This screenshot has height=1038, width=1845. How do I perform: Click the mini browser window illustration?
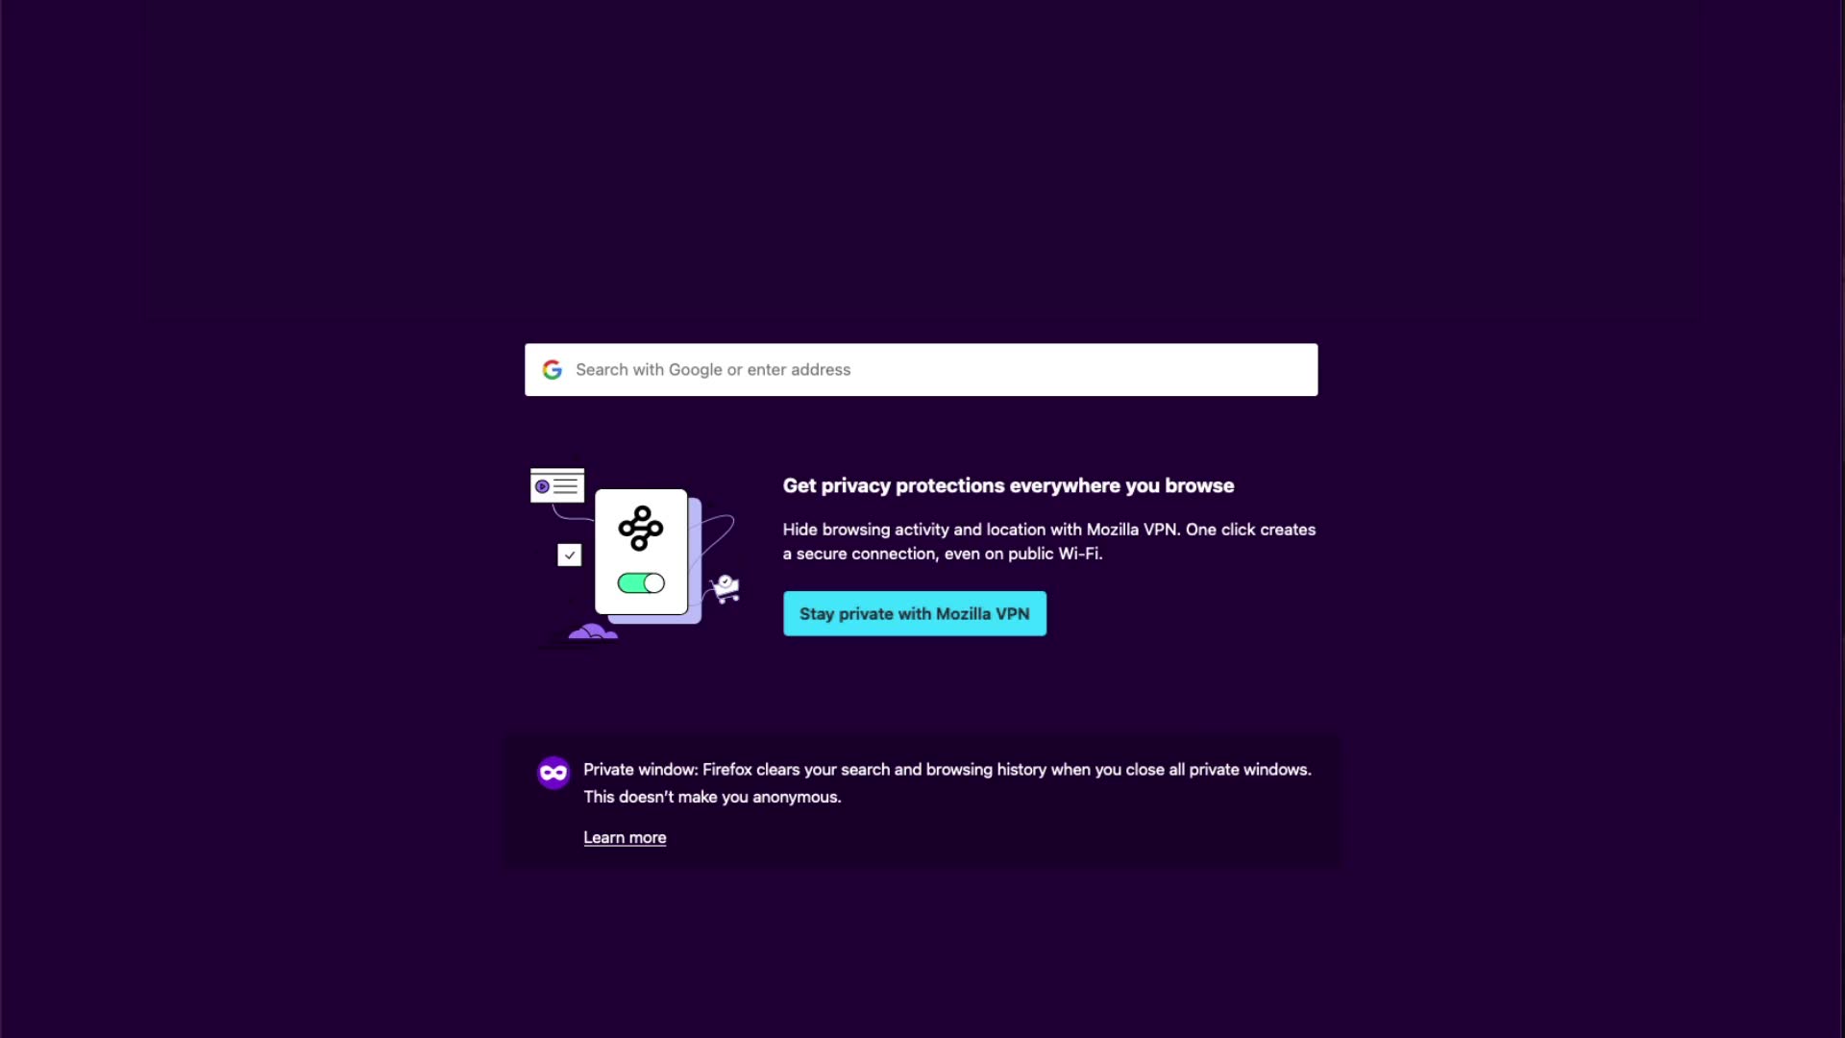point(557,485)
